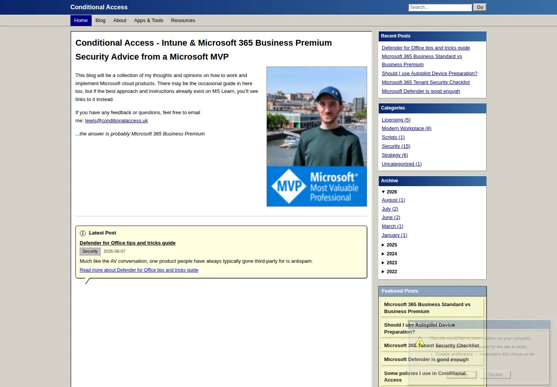Follow Read more about Defender for Office link

coord(139,270)
